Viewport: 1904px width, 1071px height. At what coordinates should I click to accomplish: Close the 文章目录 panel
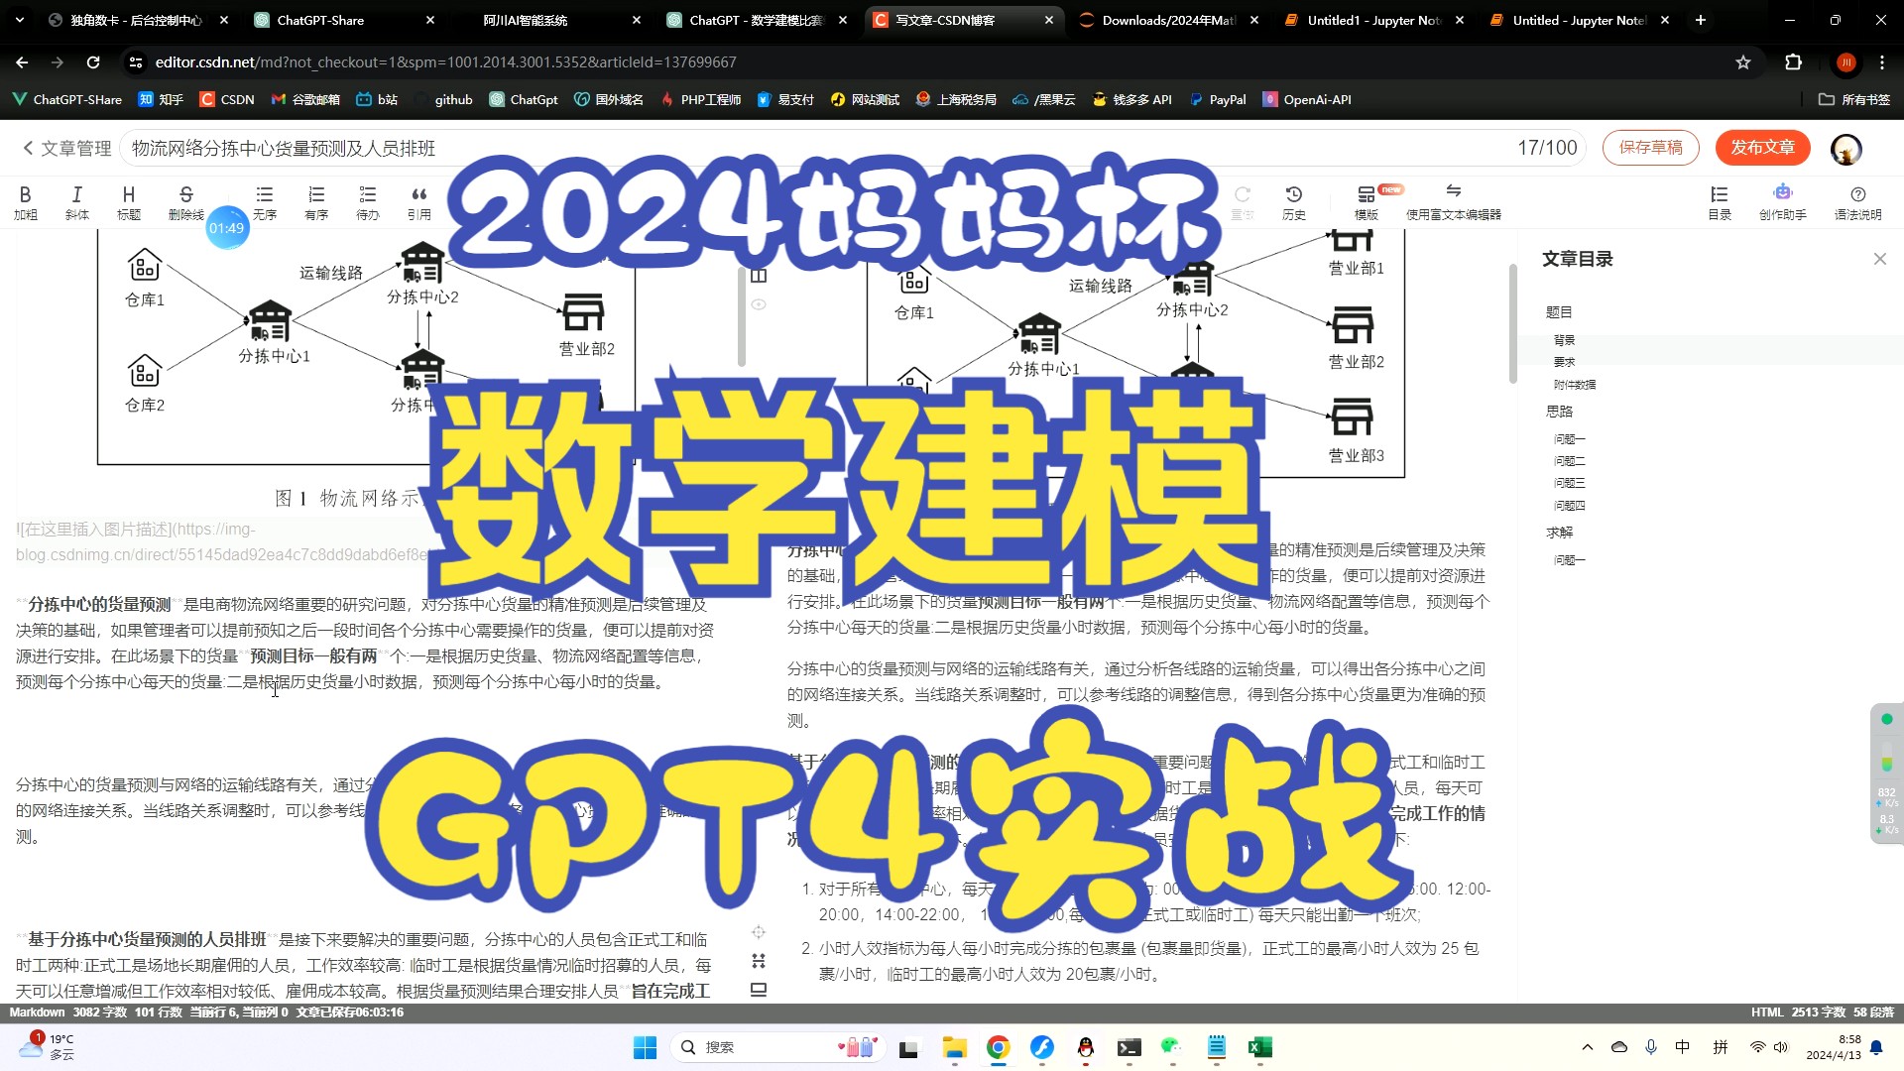1880,259
